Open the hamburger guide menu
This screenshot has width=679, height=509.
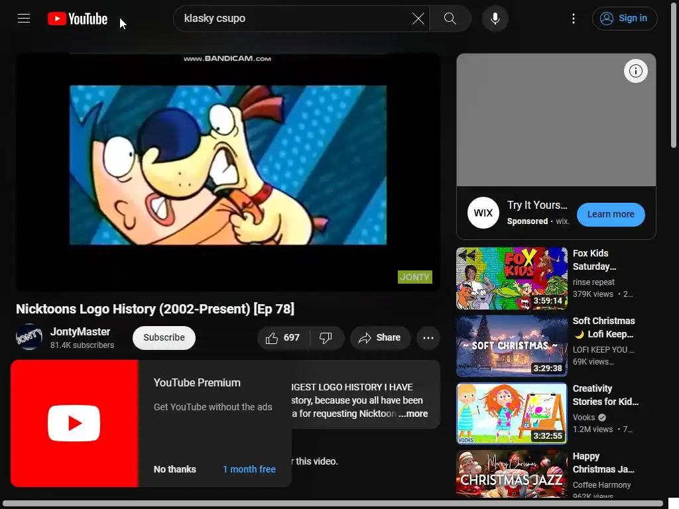[x=24, y=18]
